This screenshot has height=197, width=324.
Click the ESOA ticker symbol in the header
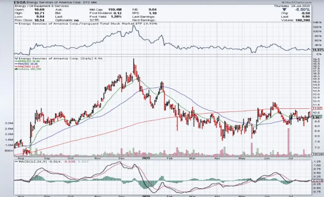(20, 2)
